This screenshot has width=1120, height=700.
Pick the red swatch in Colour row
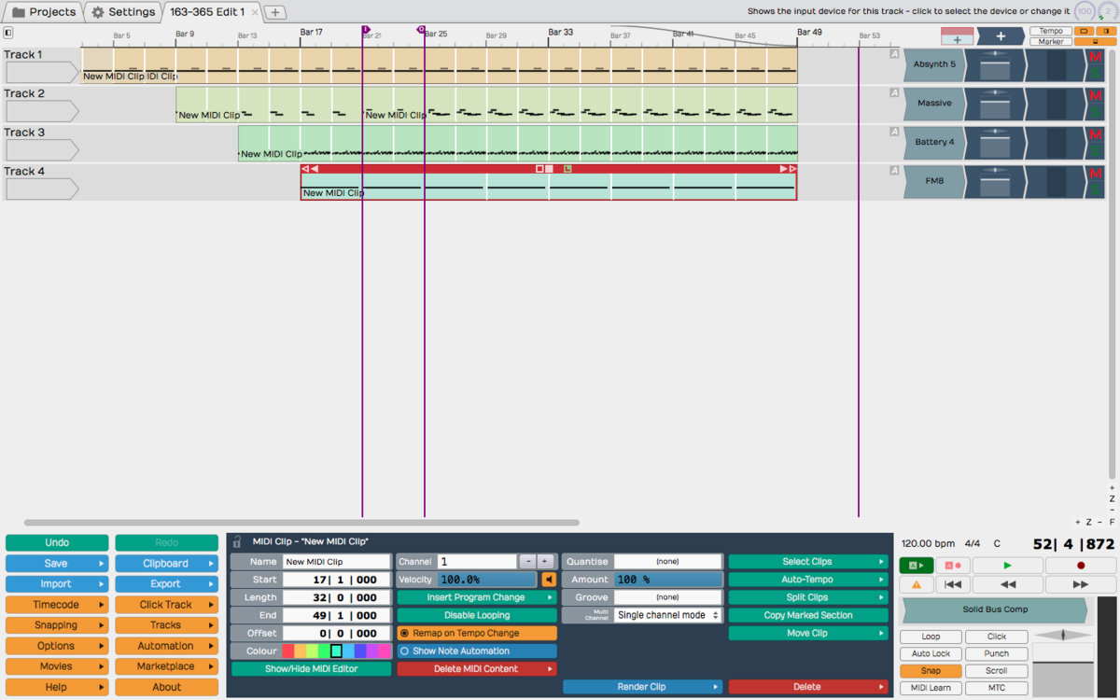pyautogui.click(x=288, y=651)
